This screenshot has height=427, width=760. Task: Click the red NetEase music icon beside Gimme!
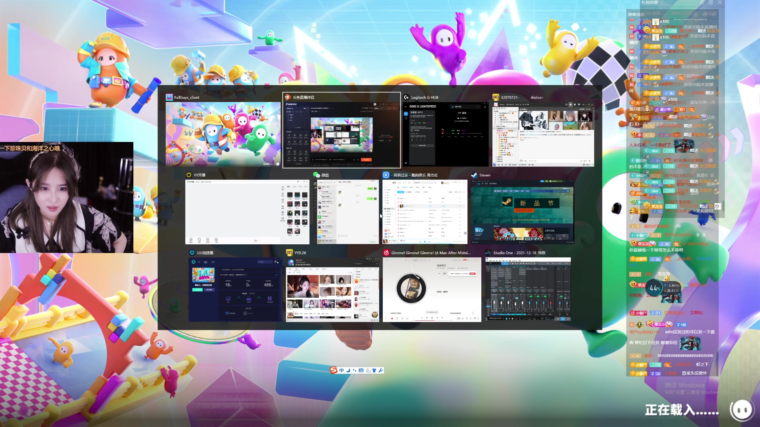pyautogui.click(x=386, y=253)
